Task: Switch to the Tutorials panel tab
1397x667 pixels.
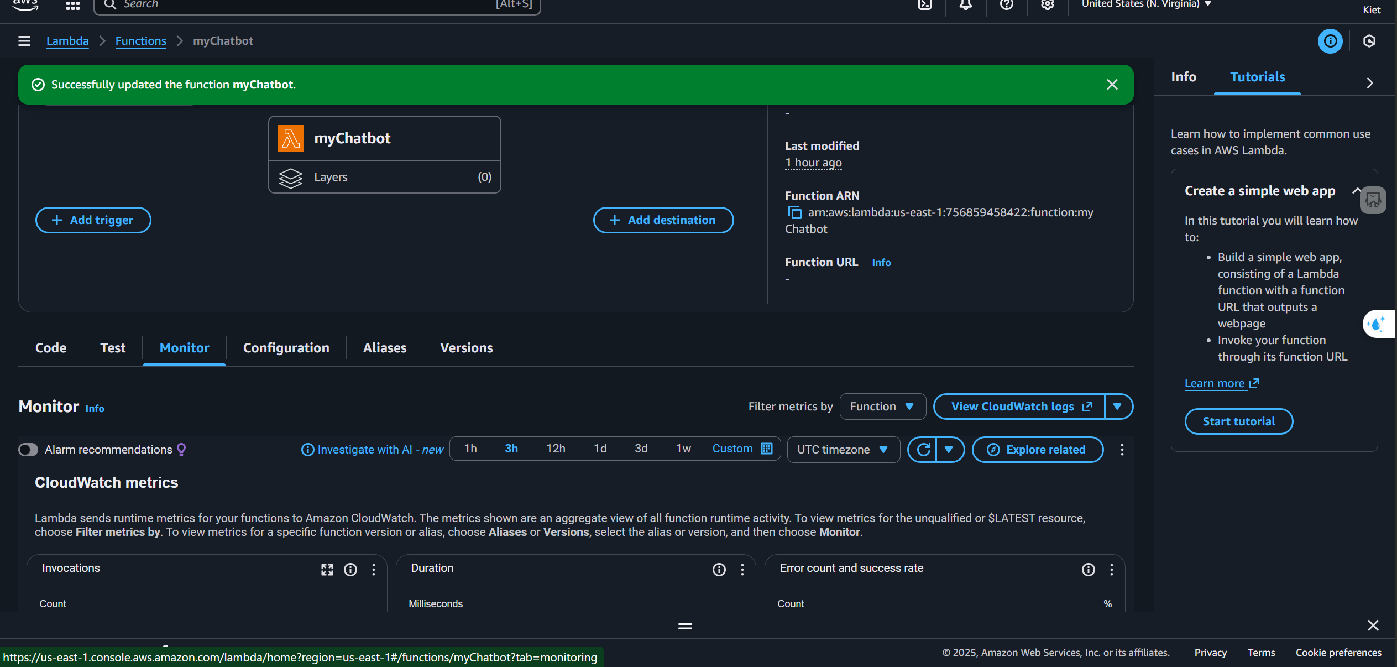Action: 1257,77
